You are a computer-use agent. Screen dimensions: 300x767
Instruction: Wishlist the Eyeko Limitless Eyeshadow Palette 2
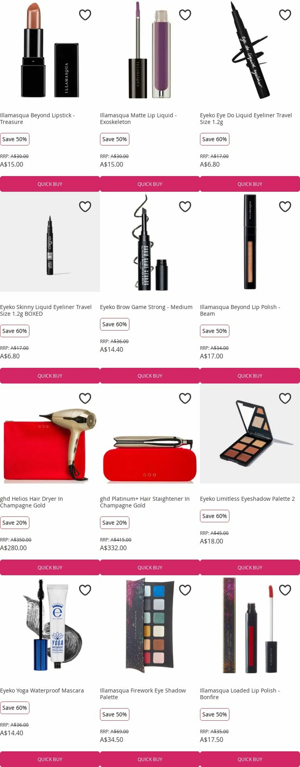coord(285,398)
